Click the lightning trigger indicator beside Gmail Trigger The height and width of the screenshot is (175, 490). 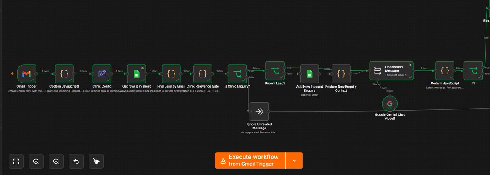pyautogui.click(x=13, y=74)
